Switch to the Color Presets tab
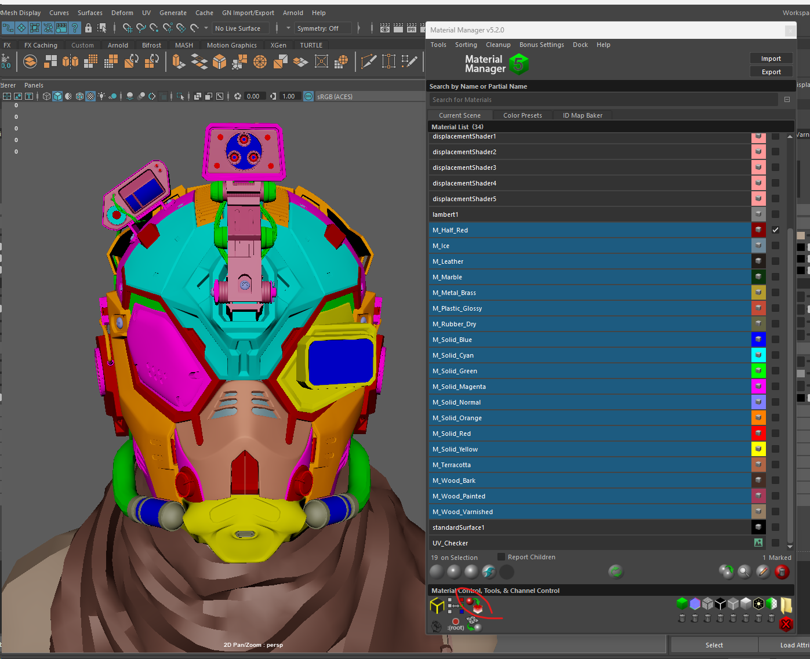Image resolution: width=810 pixels, height=659 pixels. 522,115
